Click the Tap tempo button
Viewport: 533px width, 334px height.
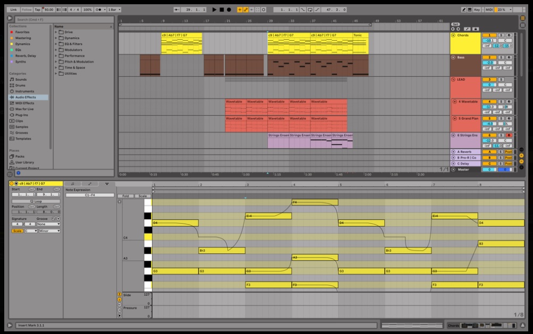tap(37, 10)
